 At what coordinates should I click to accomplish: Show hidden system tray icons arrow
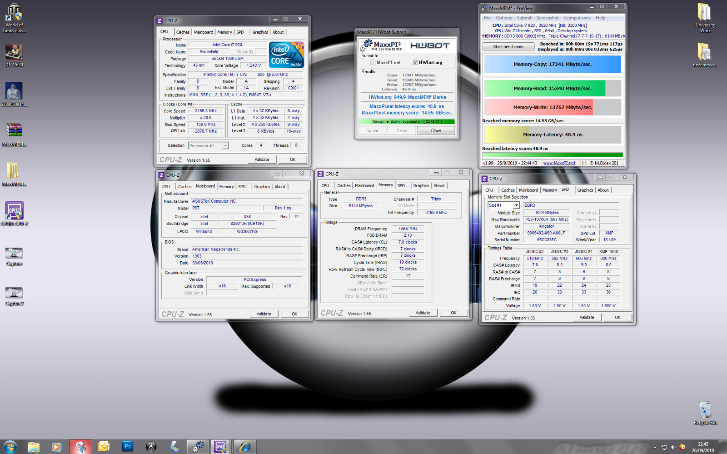(655, 447)
